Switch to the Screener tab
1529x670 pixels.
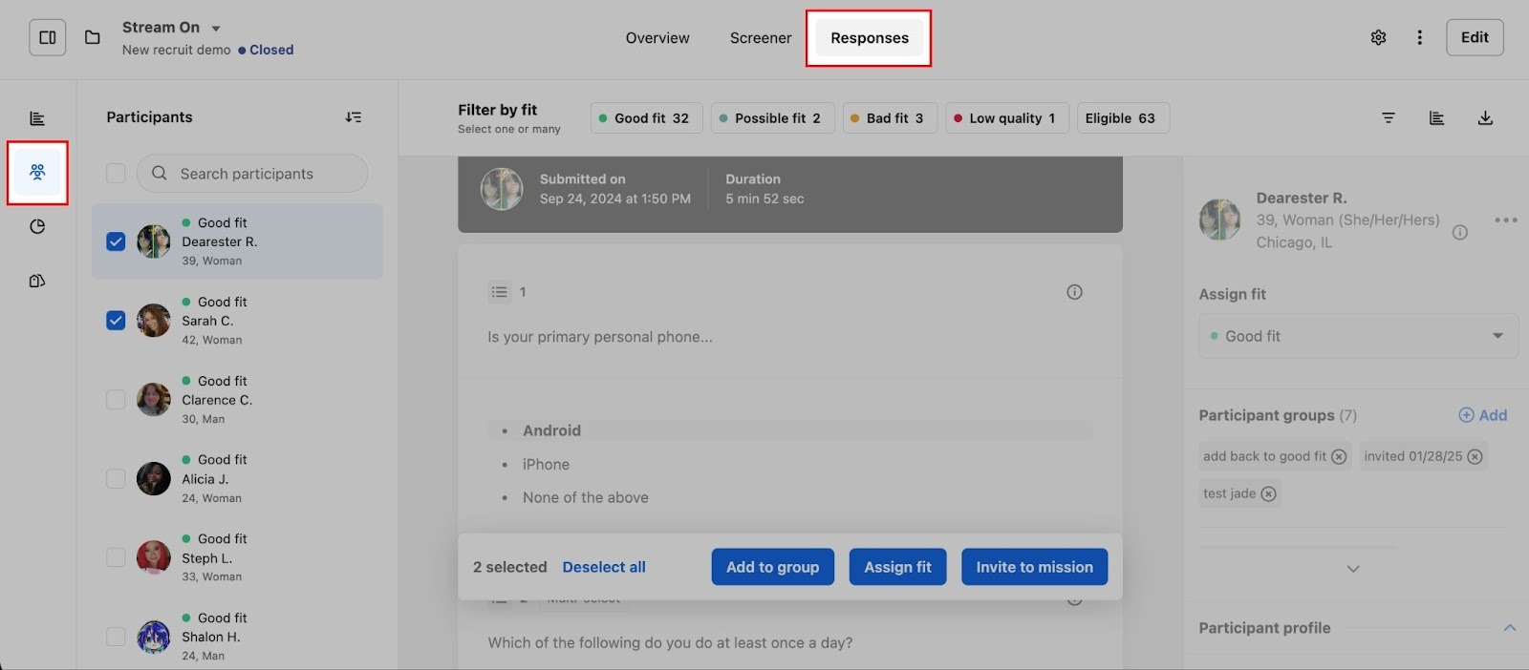coord(761,38)
